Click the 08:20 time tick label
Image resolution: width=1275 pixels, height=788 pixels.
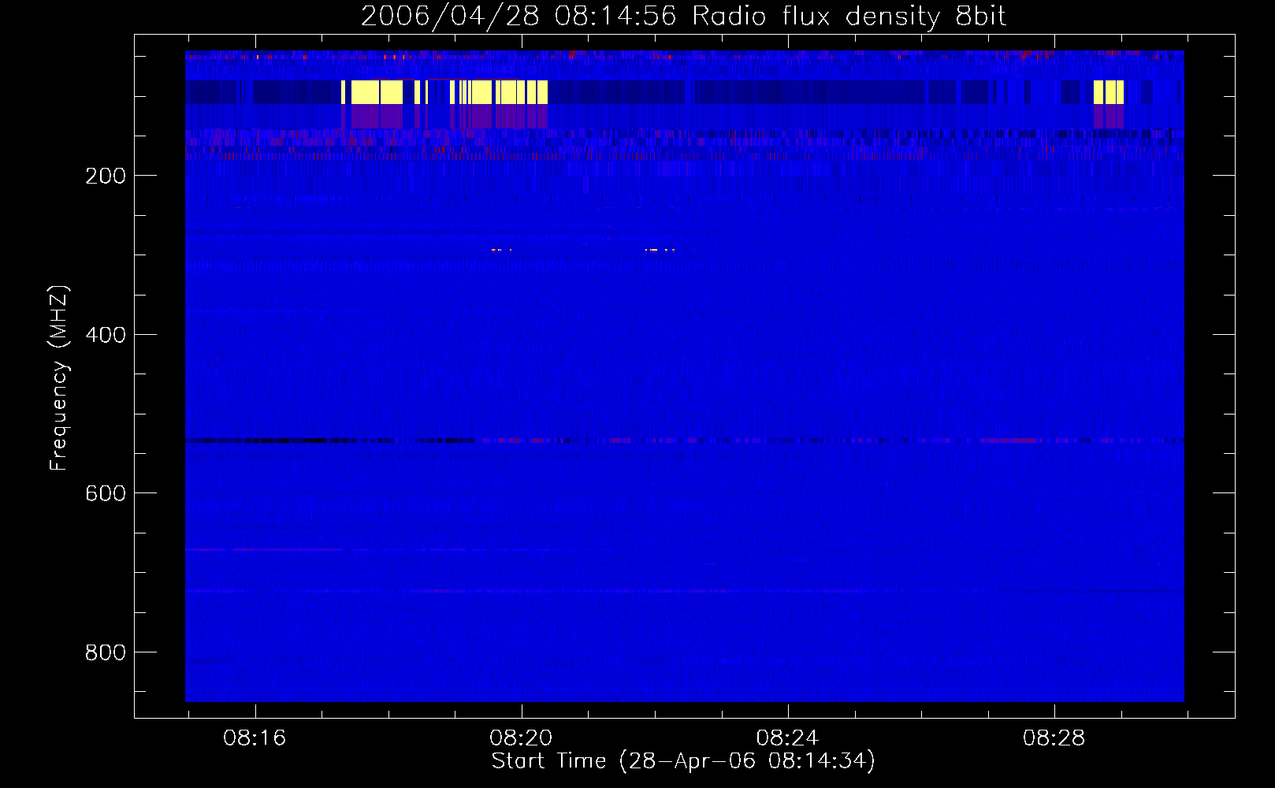pyautogui.click(x=521, y=738)
